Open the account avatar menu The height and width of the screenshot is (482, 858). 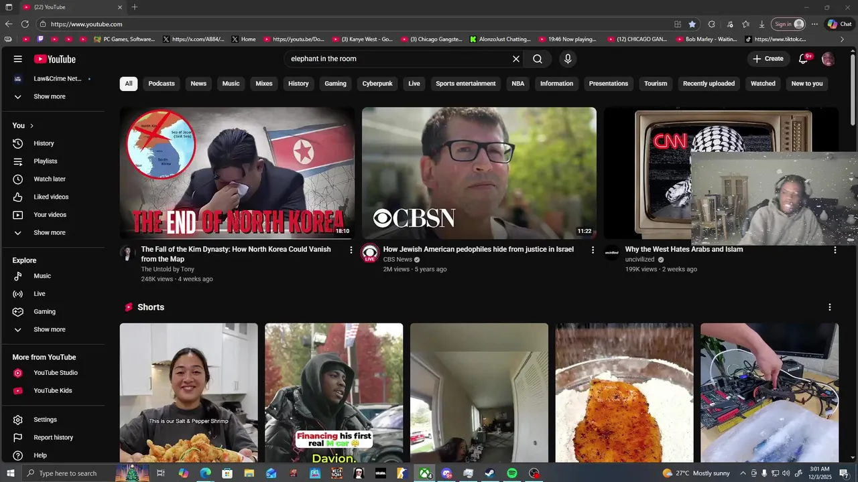click(x=829, y=59)
